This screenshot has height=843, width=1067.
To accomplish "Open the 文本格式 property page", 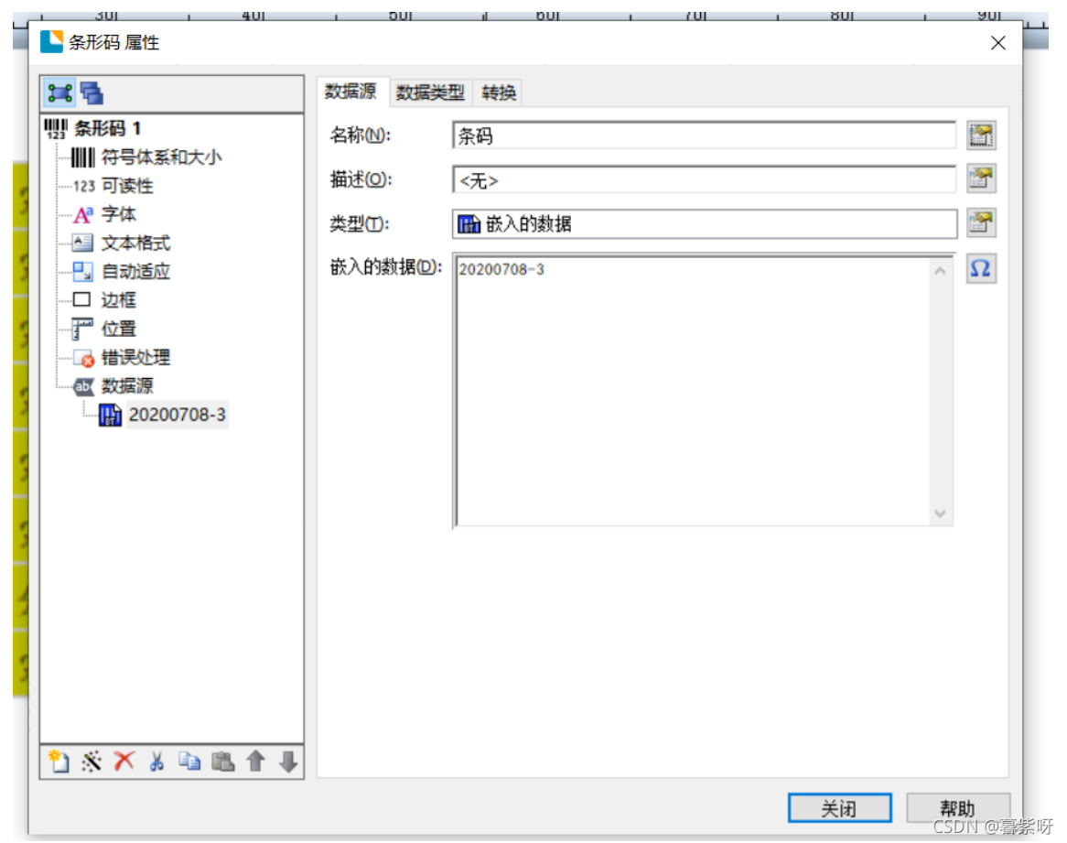I will (x=135, y=243).
